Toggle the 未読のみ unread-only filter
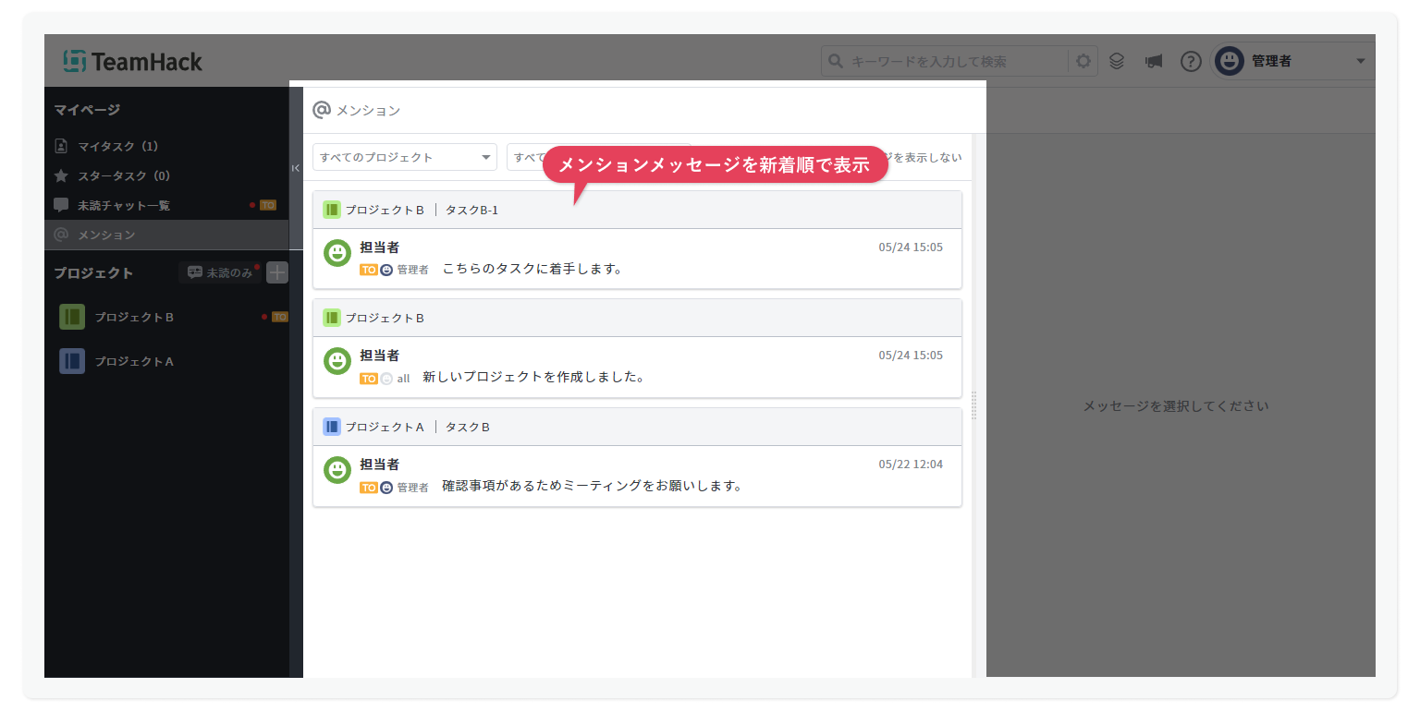1420x712 pixels. click(220, 272)
